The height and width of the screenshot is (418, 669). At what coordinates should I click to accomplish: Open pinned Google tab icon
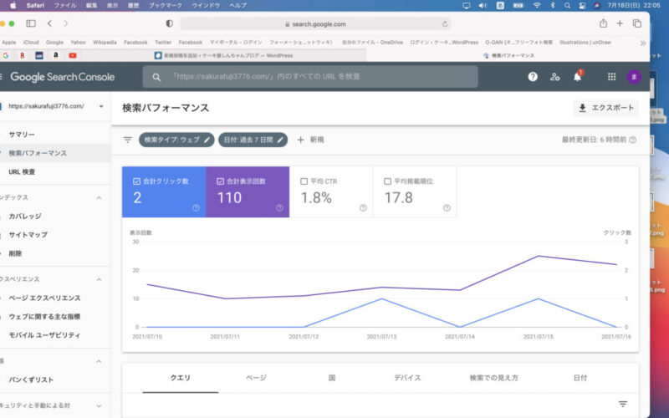[6, 55]
